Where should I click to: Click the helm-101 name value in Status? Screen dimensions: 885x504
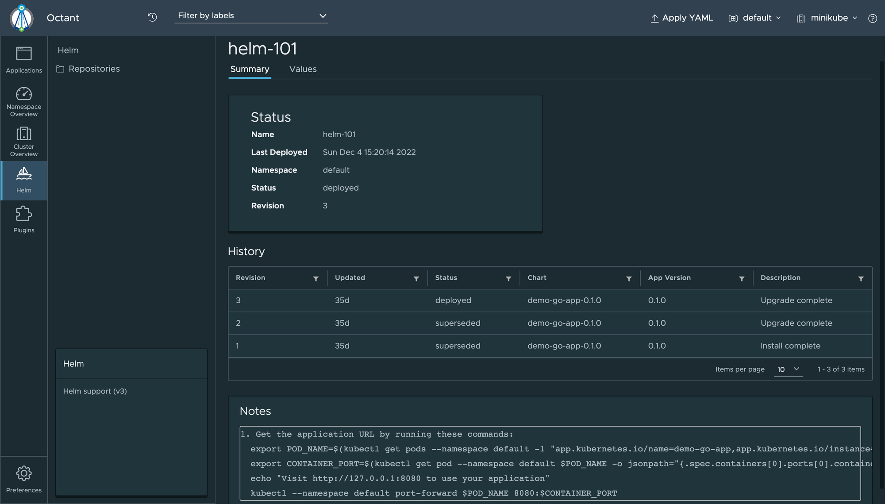pyautogui.click(x=339, y=135)
